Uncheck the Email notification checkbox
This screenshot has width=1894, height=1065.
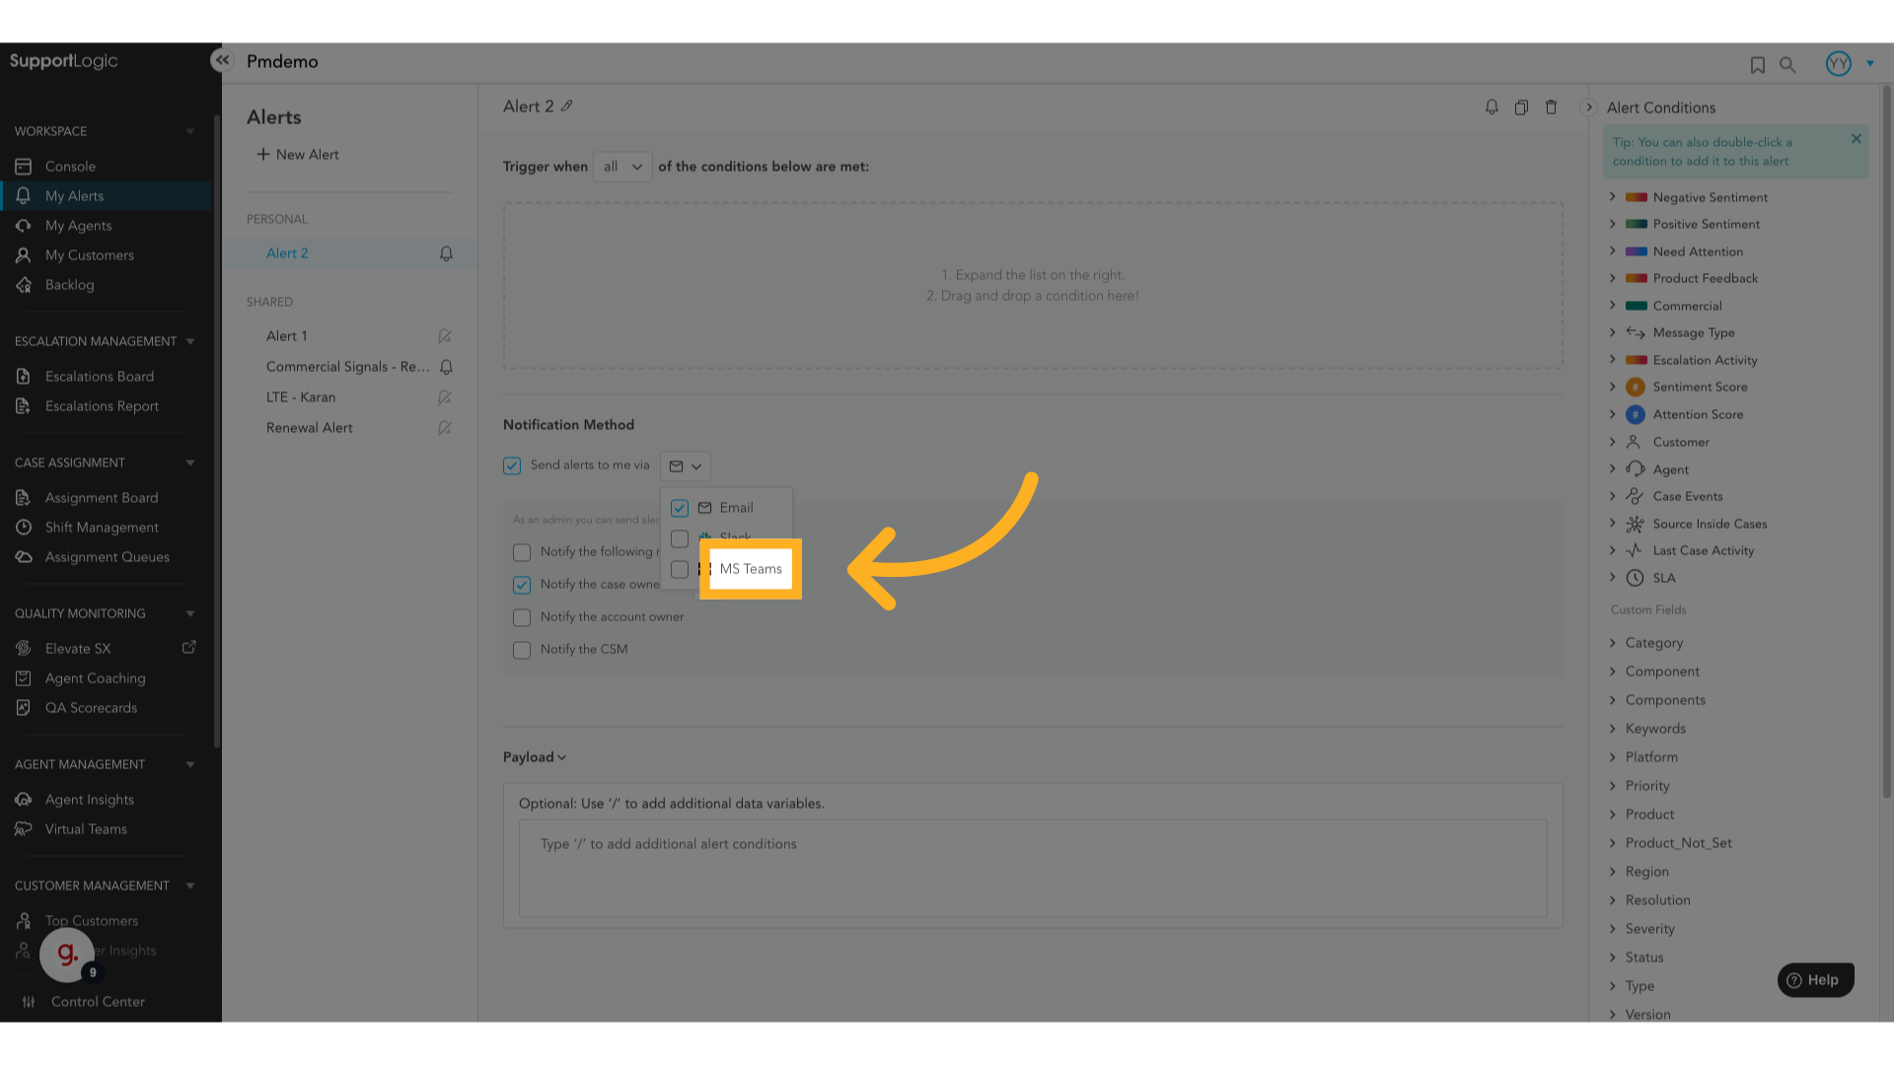(680, 508)
